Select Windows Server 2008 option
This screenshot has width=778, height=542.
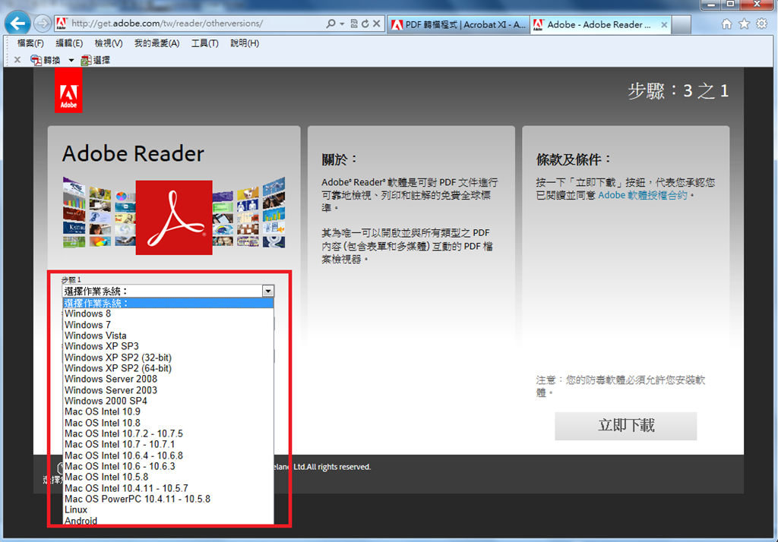(x=168, y=379)
